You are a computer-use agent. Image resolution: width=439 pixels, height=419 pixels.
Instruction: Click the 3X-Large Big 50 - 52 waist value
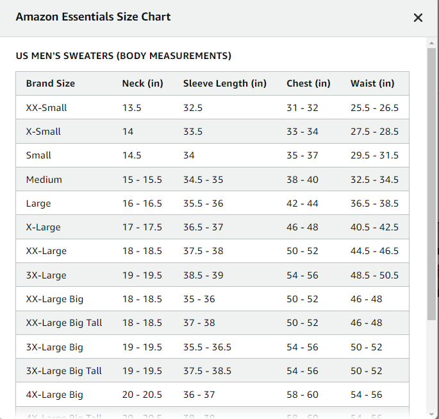[x=366, y=347]
